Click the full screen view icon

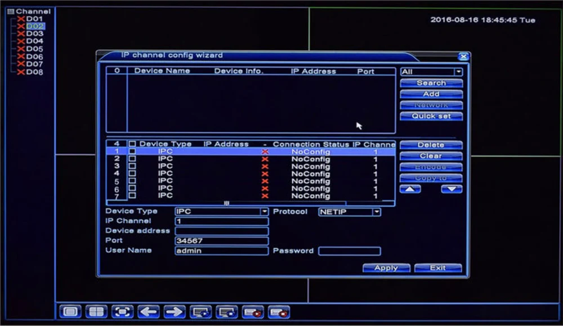click(122, 311)
